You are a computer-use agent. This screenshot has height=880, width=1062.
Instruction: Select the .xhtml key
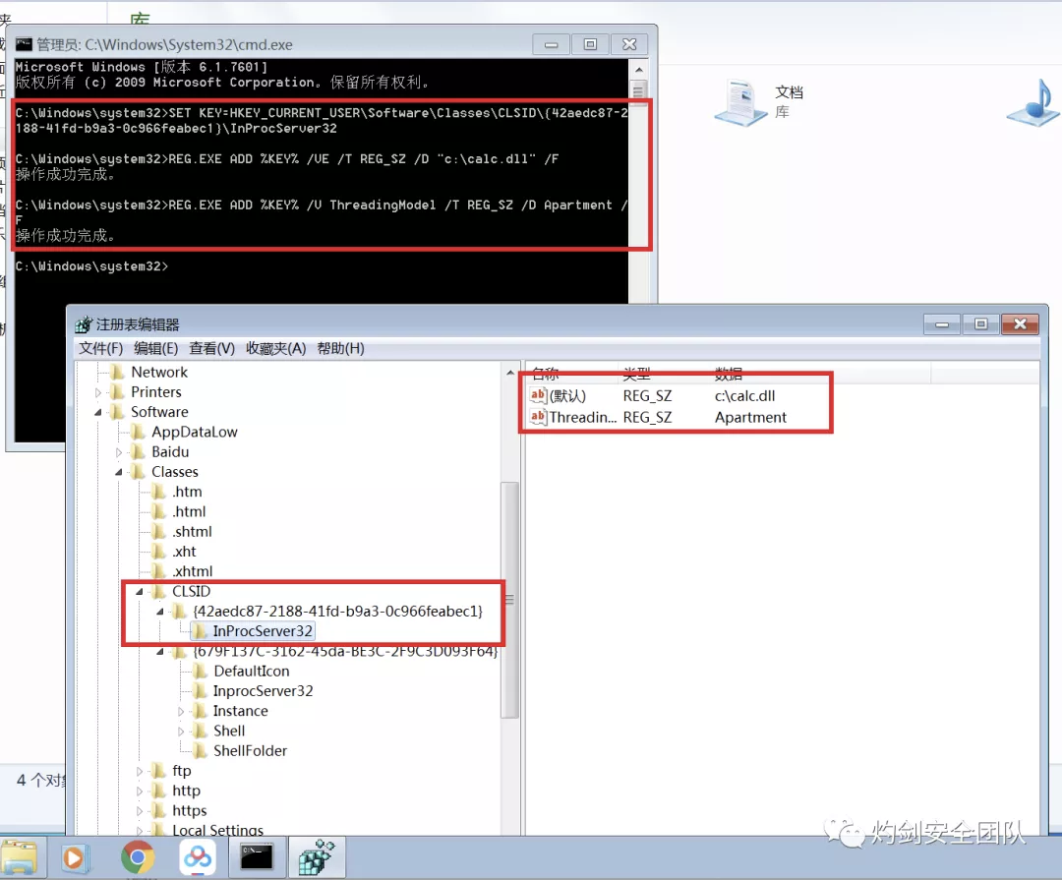[x=192, y=571]
